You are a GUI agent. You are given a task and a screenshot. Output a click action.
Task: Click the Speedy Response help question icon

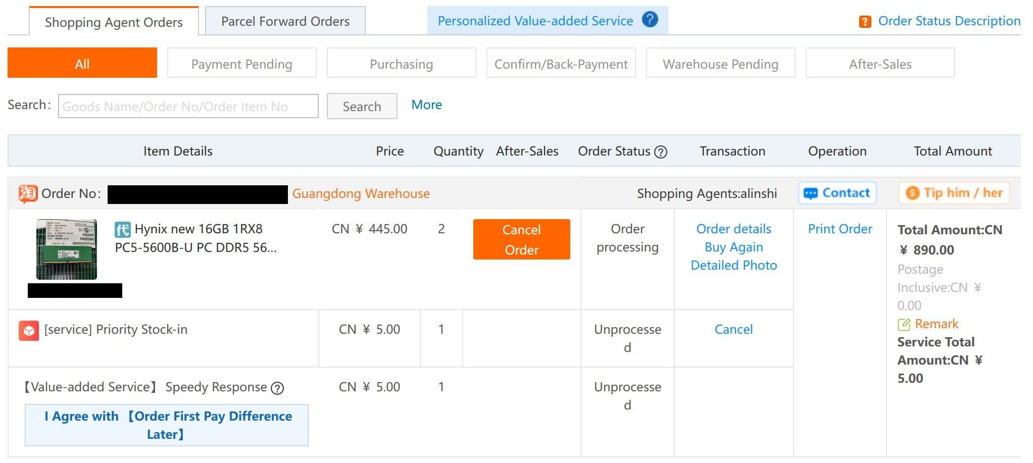[277, 388]
